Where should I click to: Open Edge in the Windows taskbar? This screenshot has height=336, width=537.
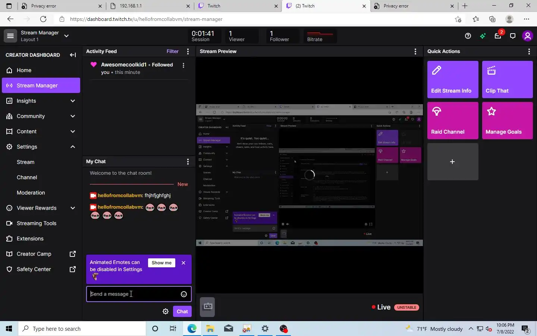(192, 329)
